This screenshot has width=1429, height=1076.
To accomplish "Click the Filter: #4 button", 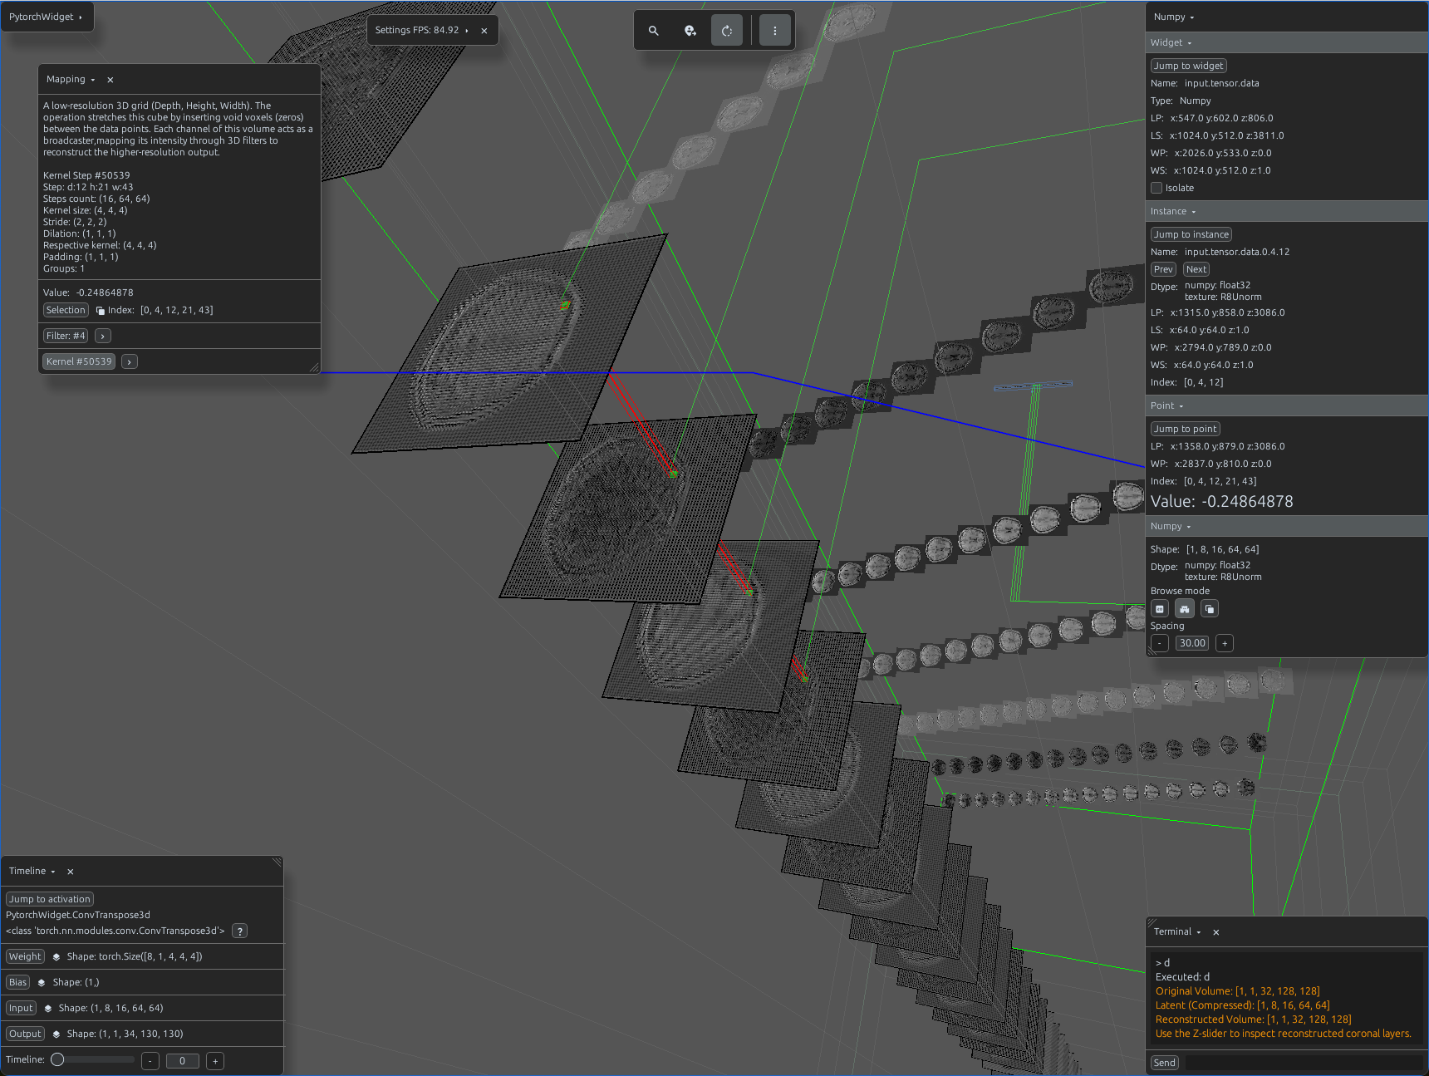I will tap(66, 336).
